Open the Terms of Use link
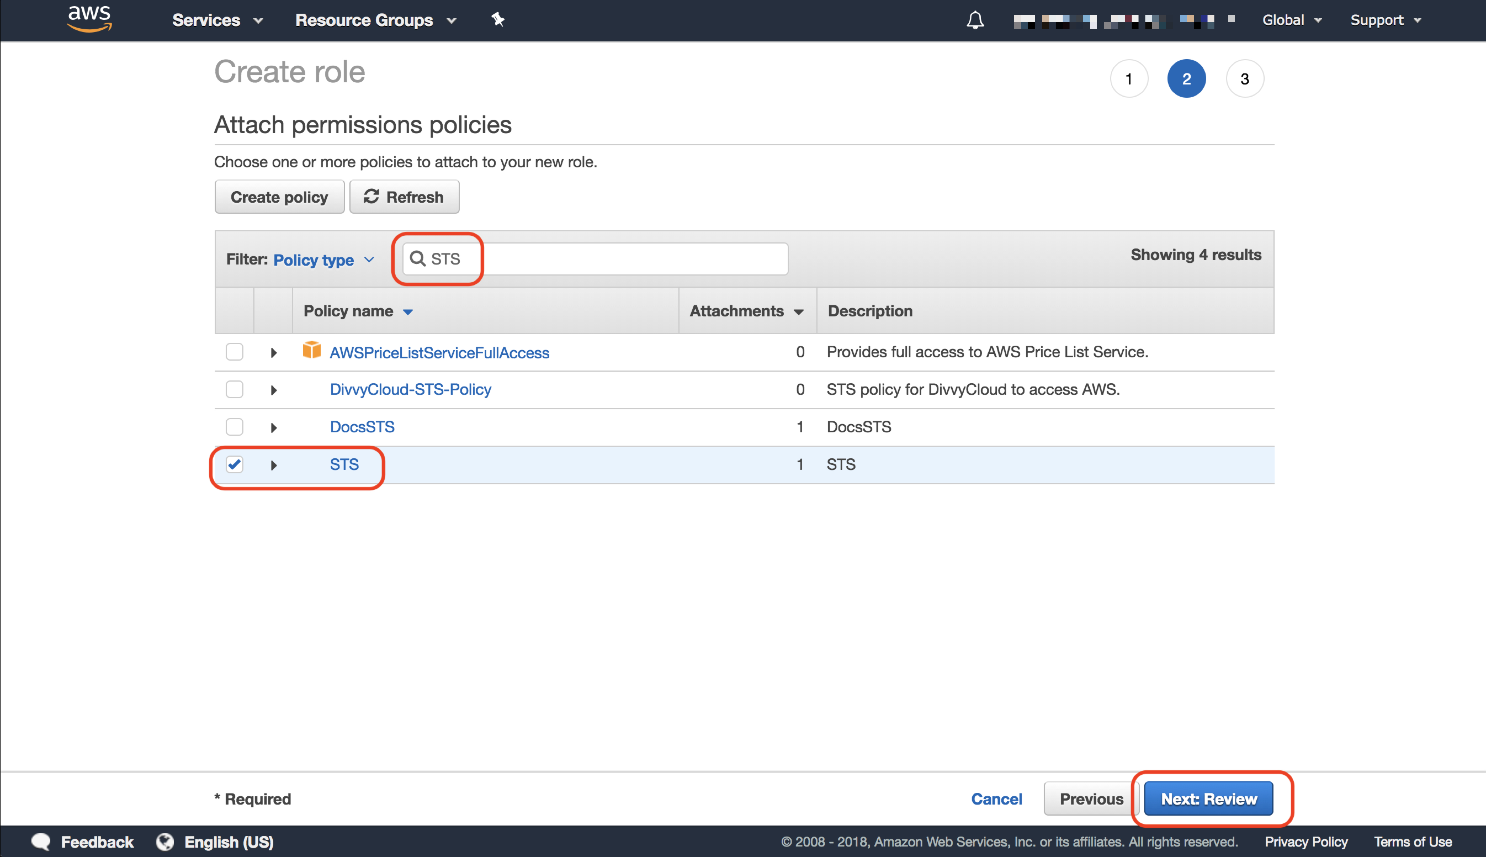Screen dimensions: 1486x857 click(x=1413, y=842)
